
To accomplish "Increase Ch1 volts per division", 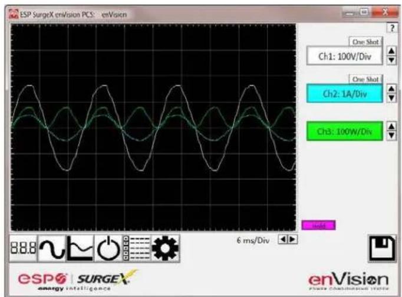I will point(391,51).
